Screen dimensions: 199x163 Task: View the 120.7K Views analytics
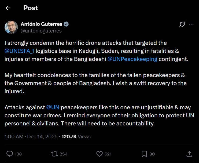click(x=76, y=137)
